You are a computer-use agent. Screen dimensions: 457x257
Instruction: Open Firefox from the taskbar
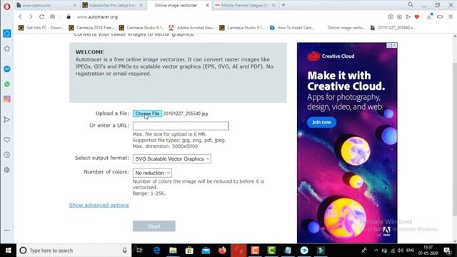[222, 251]
